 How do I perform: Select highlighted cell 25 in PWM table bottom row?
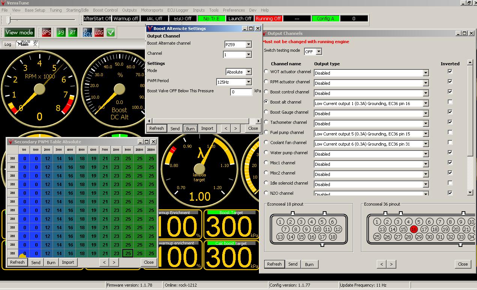(x=128, y=253)
